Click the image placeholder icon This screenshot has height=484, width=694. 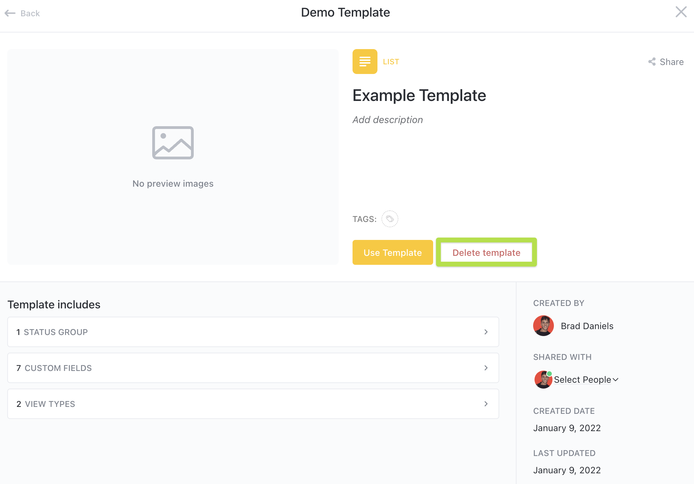point(173,143)
